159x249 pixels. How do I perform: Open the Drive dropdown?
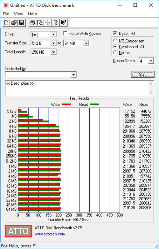(x=53, y=35)
